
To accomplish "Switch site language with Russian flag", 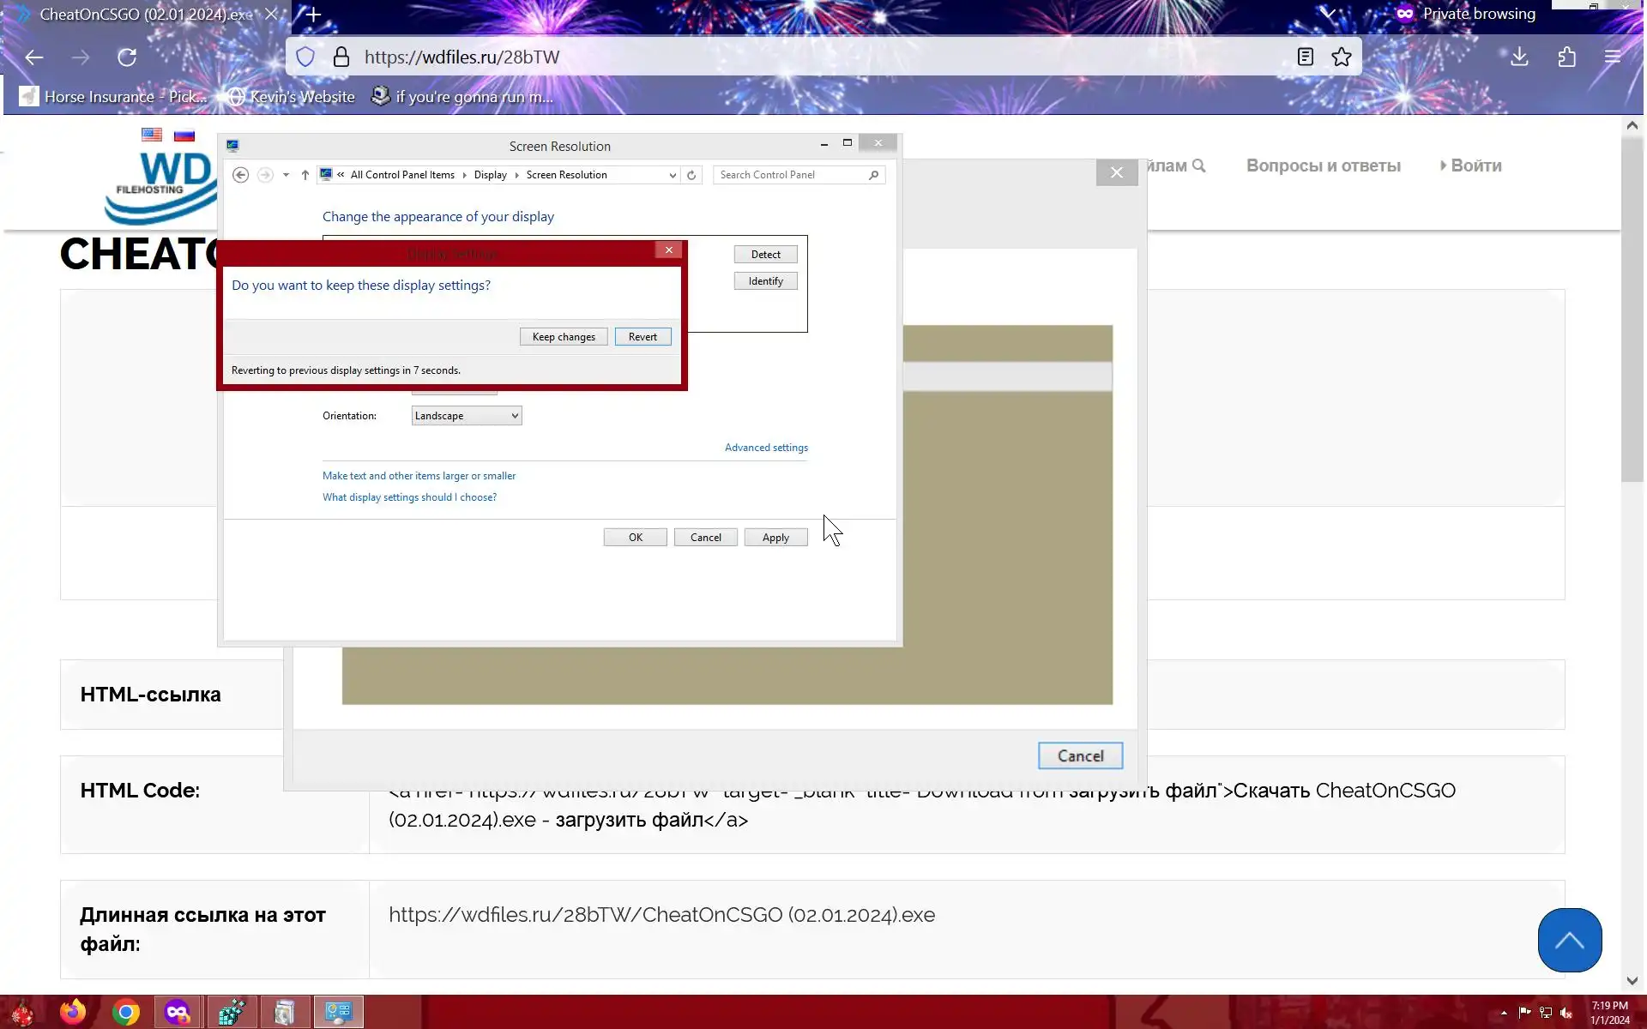I will coord(184,135).
